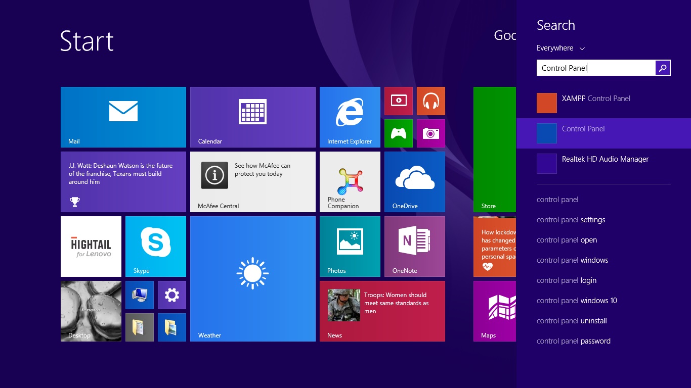Launch the Phone Companion tile
The width and height of the screenshot is (691, 388).
pyautogui.click(x=350, y=182)
